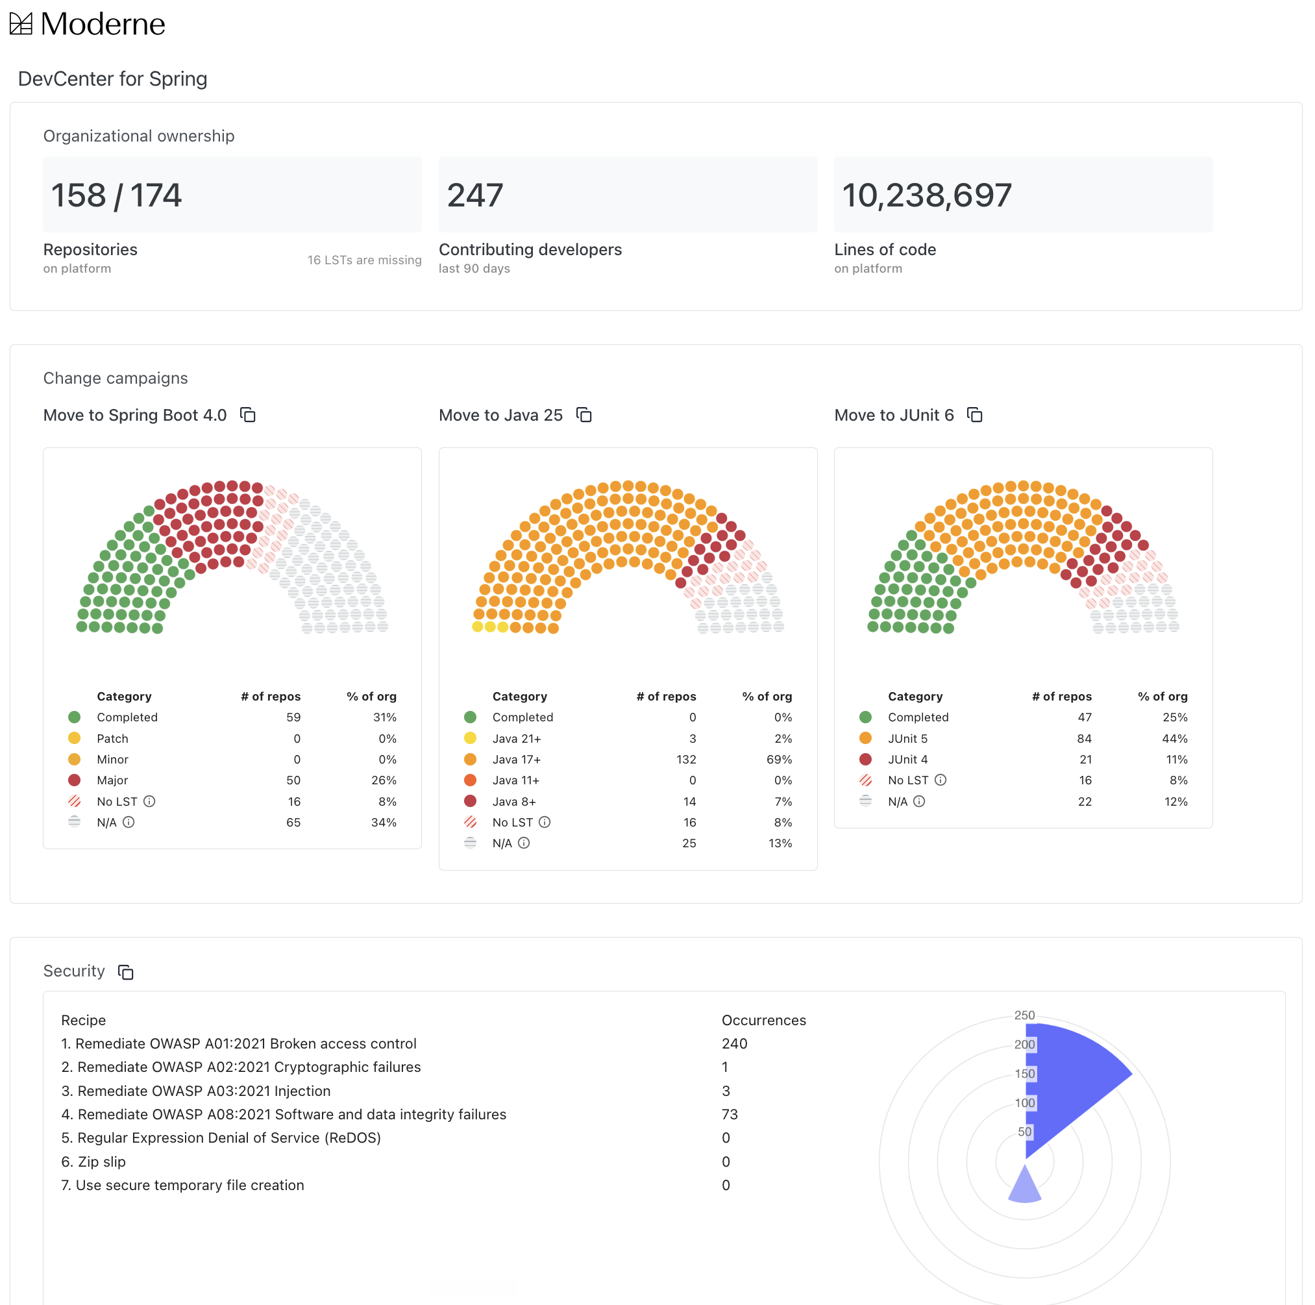Click 'DevCenter for Spring' heading
Viewport: 1315px width, 1305px height.
tap(112, 79)
